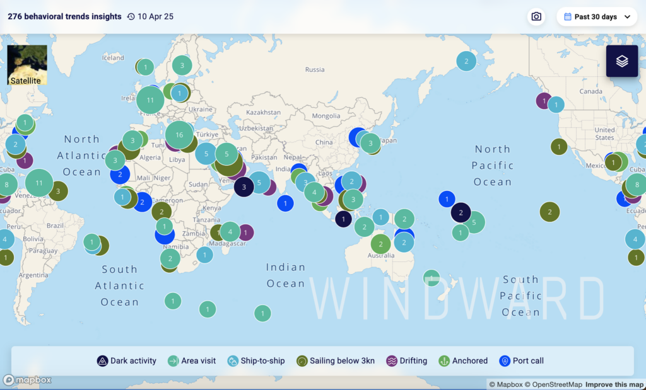
Task: Select the Sailing 1 cluster off United States west coast
Action: point(559,146)
